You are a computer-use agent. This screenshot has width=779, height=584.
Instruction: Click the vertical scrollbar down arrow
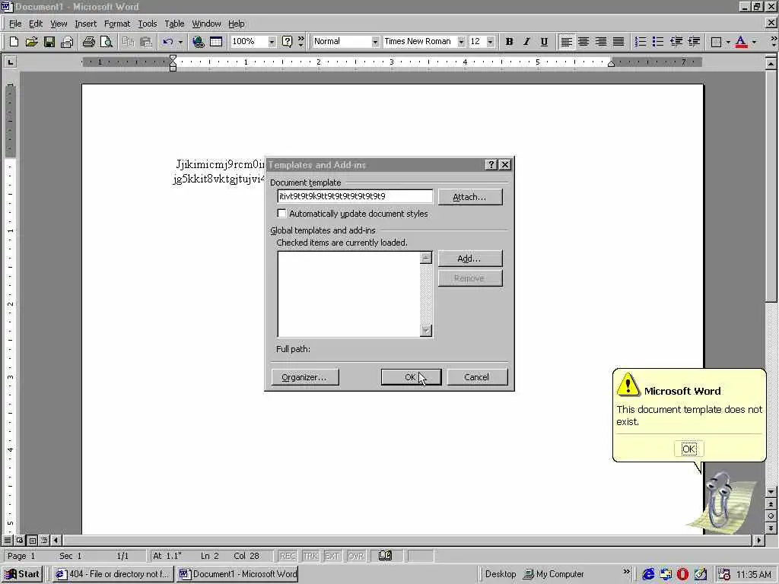pos(771,492)
